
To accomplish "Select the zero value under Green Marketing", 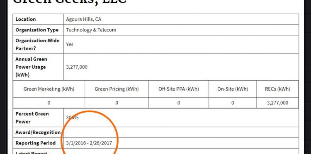I will pyautogui.click(x=49, y=103).
